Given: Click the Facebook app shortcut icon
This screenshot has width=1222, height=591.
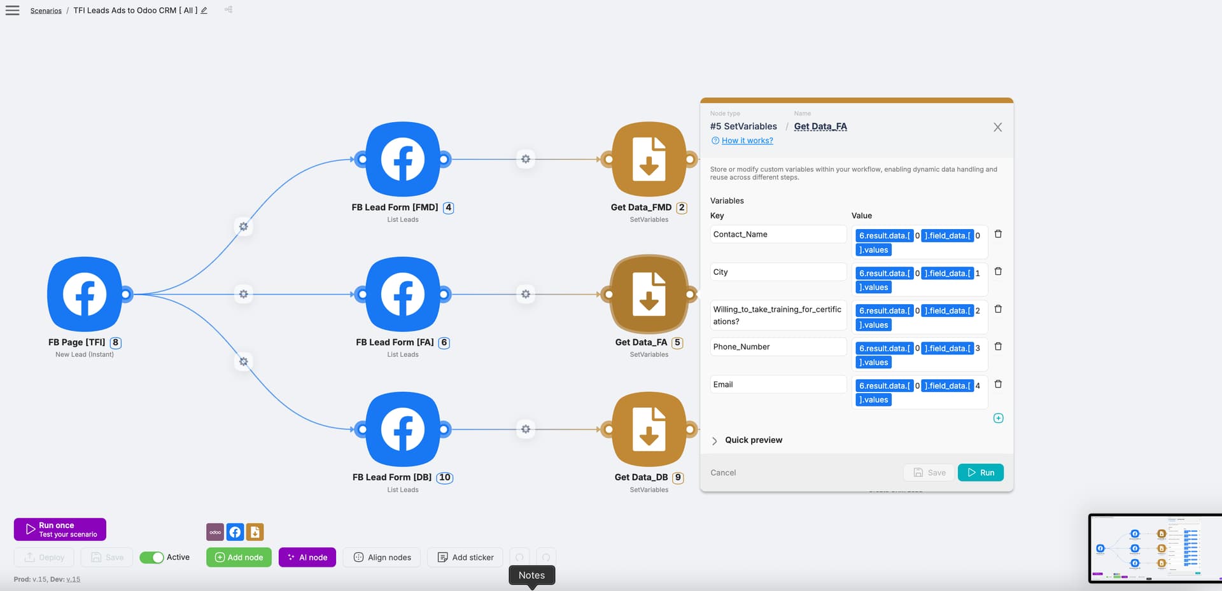Looking at the screenshot, I should tap(235, 532).
